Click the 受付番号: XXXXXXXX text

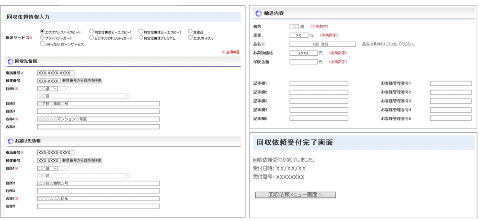(x=279, y=177)
